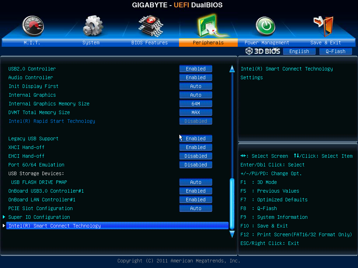
Task: Toggle OnBoard LAN Controller#1 Enabled value
Action: pos(196,200)
